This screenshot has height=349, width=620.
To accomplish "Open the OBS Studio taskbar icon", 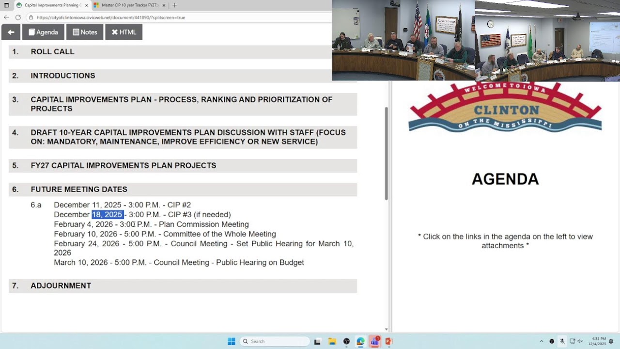I will 346,341.
